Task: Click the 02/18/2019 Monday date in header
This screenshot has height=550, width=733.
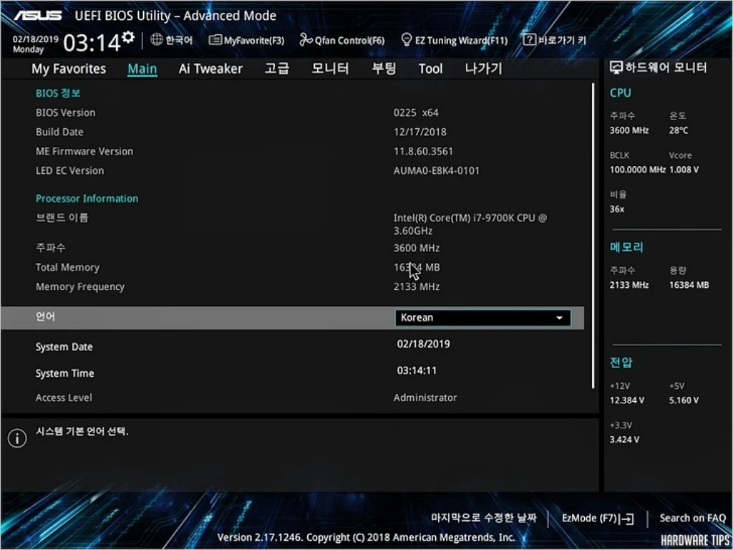Action: (35, 44)
